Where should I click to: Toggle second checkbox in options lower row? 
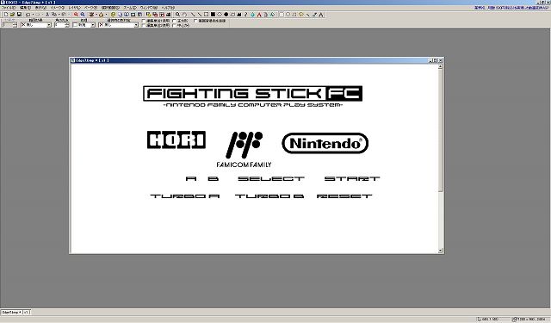(174, 25)
